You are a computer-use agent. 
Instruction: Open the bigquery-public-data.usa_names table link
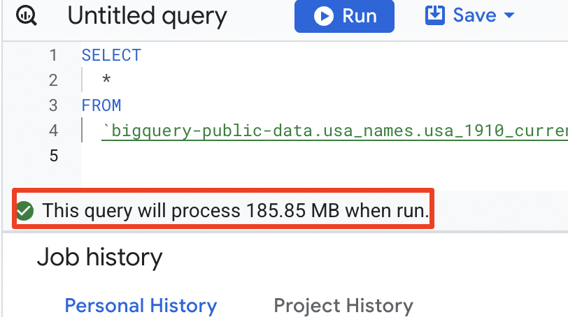click(334, 131)
